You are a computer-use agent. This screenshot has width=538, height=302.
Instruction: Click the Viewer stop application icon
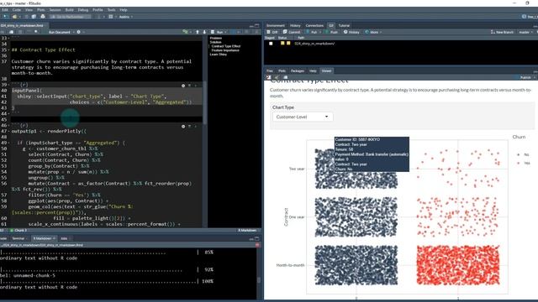268,77
